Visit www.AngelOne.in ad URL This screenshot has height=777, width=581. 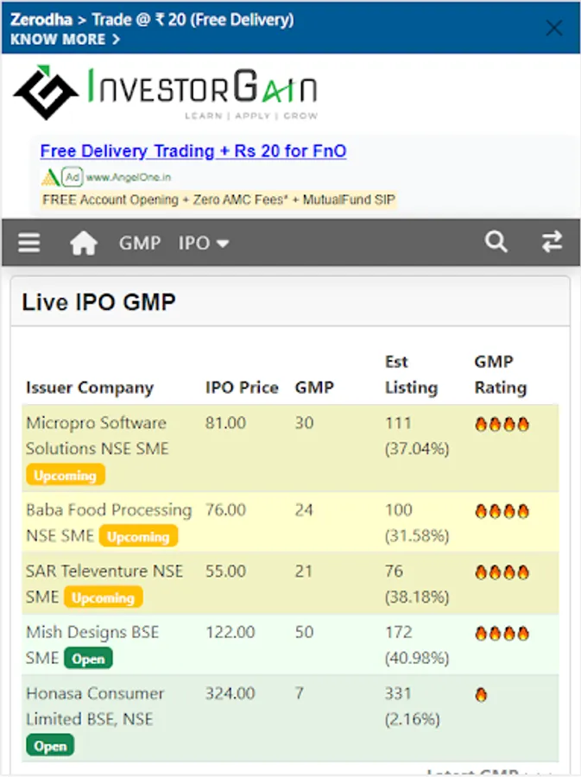129,177
